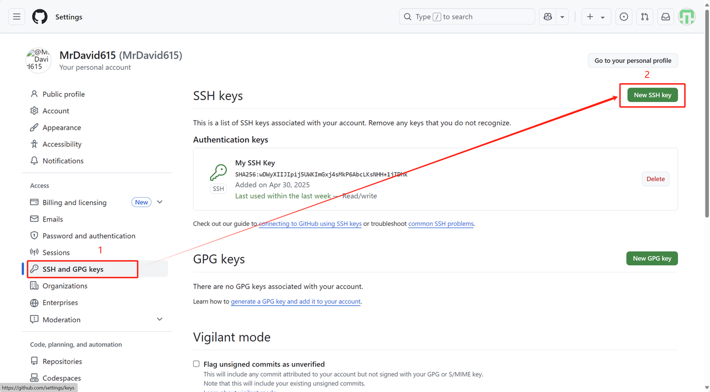Image resolution: width=710 pixels, height=392 pixels.
Task: Open generate a GPG key link
Action: tap(296, 301)
